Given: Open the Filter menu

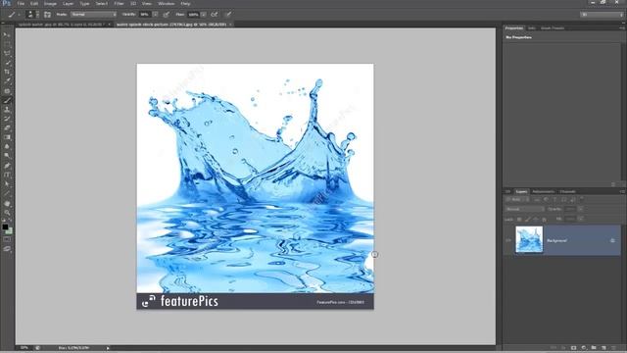Looking at the screenshot, I should pos(119,4).
